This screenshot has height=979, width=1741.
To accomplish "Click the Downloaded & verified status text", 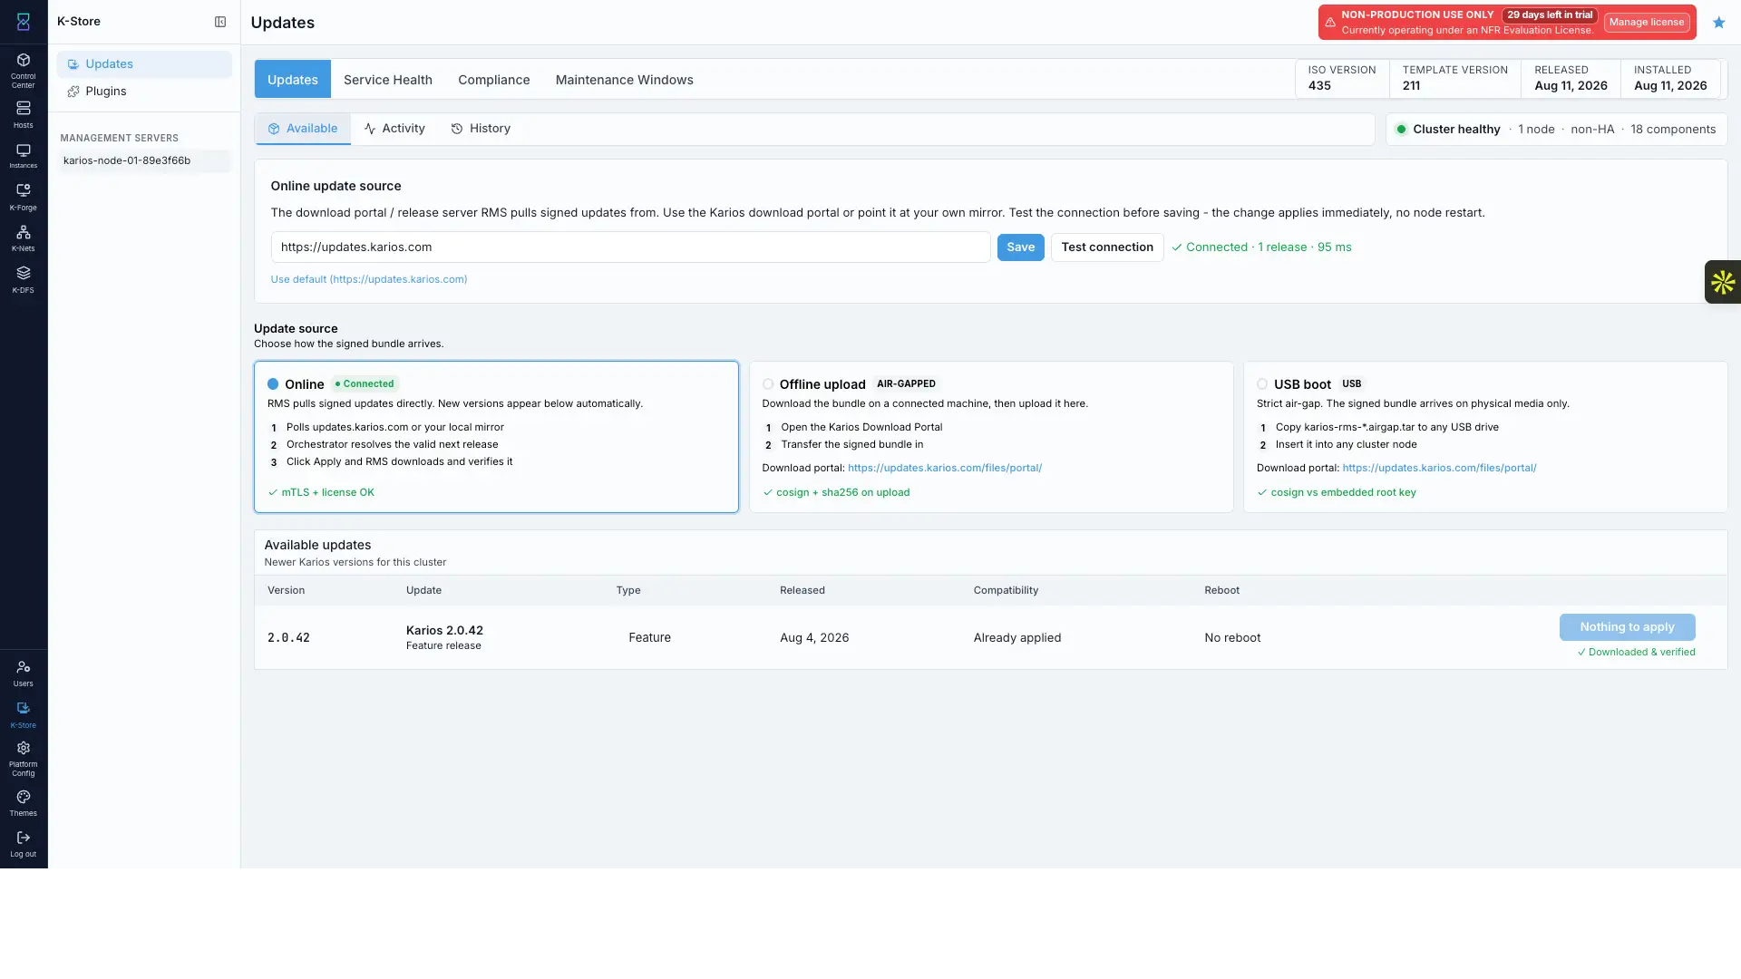I will pyautogui.click(x=1636, y=653).
